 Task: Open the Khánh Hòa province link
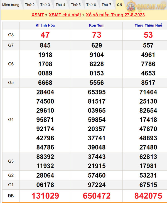coord(45,25)
